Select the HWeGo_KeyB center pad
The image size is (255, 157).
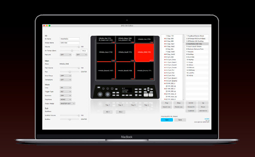[125, 53]
